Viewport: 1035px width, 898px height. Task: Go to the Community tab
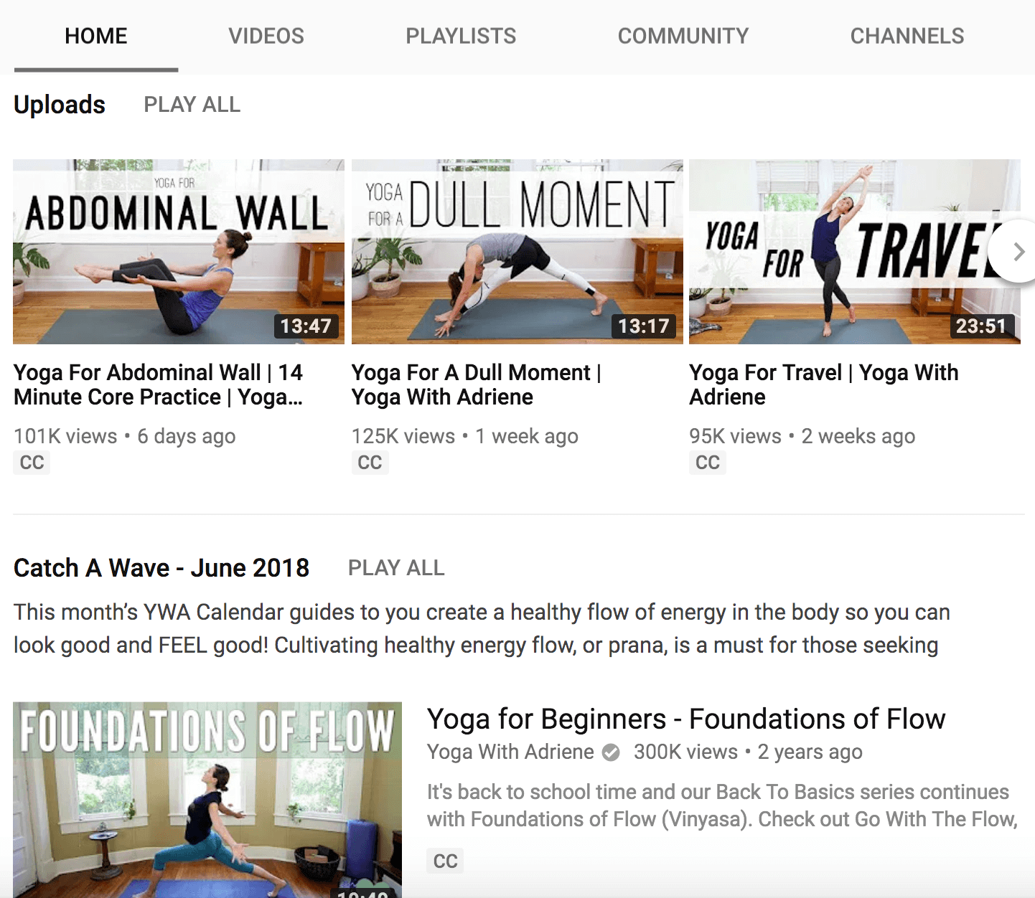click(x=683, y=36)
